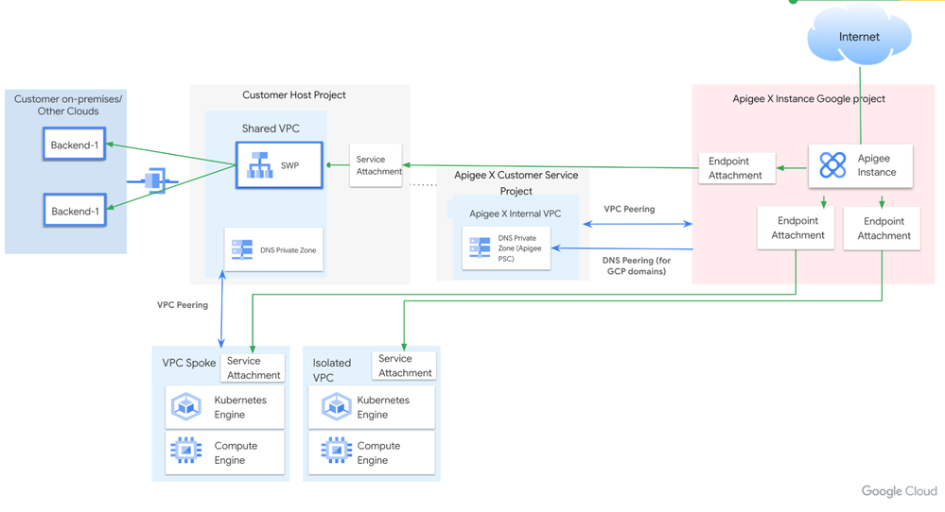Click the interconnect icon between the Backend-1 boxes

coord(153,179)
